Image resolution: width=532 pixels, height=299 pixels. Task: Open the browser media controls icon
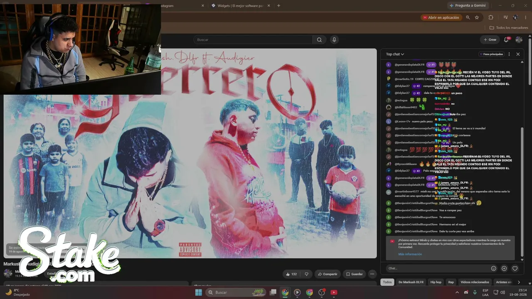pyautogui.click(x=505, y=17)
